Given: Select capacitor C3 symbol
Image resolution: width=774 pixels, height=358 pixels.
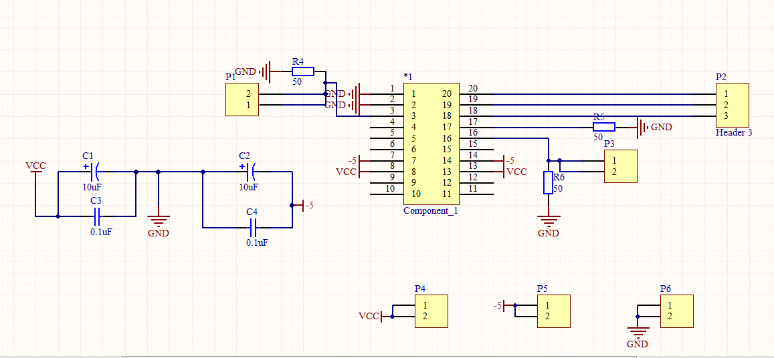Looking at the screenshot, I should pos(97,216).
